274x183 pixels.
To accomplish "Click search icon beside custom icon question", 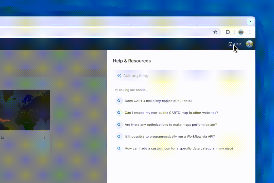I will (x=118, y=148).
